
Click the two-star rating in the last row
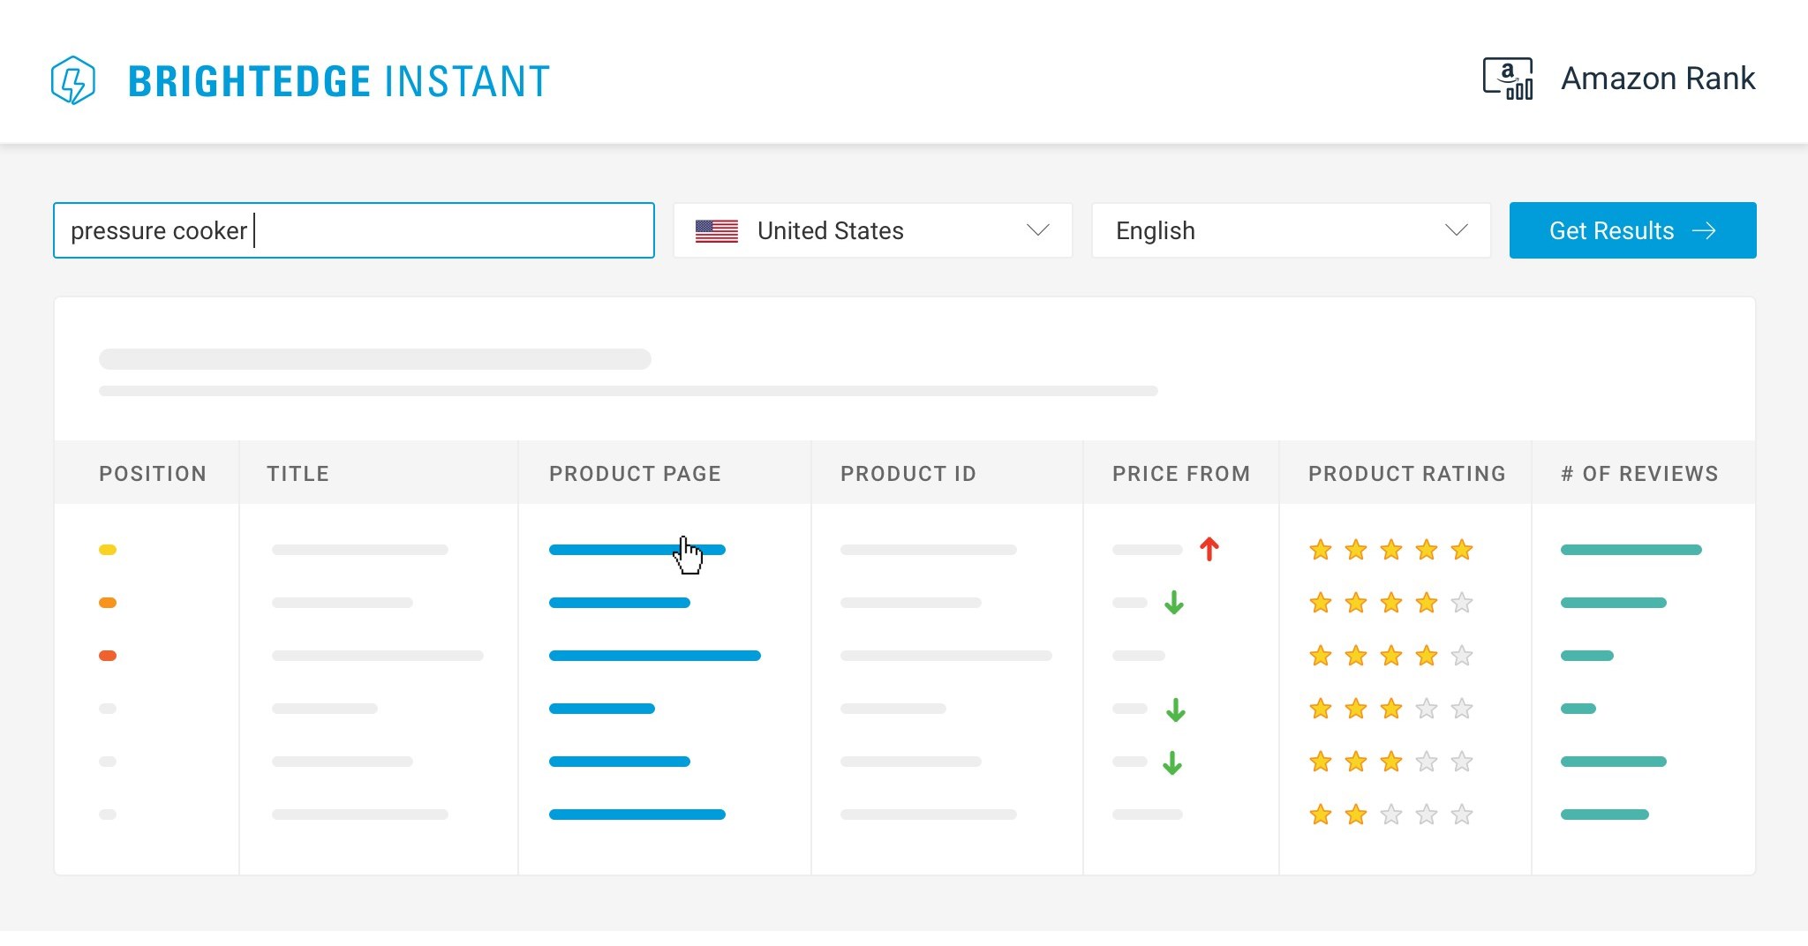pos(1338,815)
